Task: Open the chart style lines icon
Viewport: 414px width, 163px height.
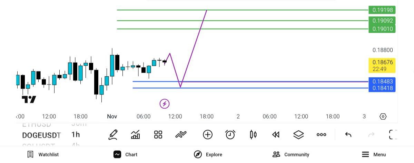Action: point(181,135)
